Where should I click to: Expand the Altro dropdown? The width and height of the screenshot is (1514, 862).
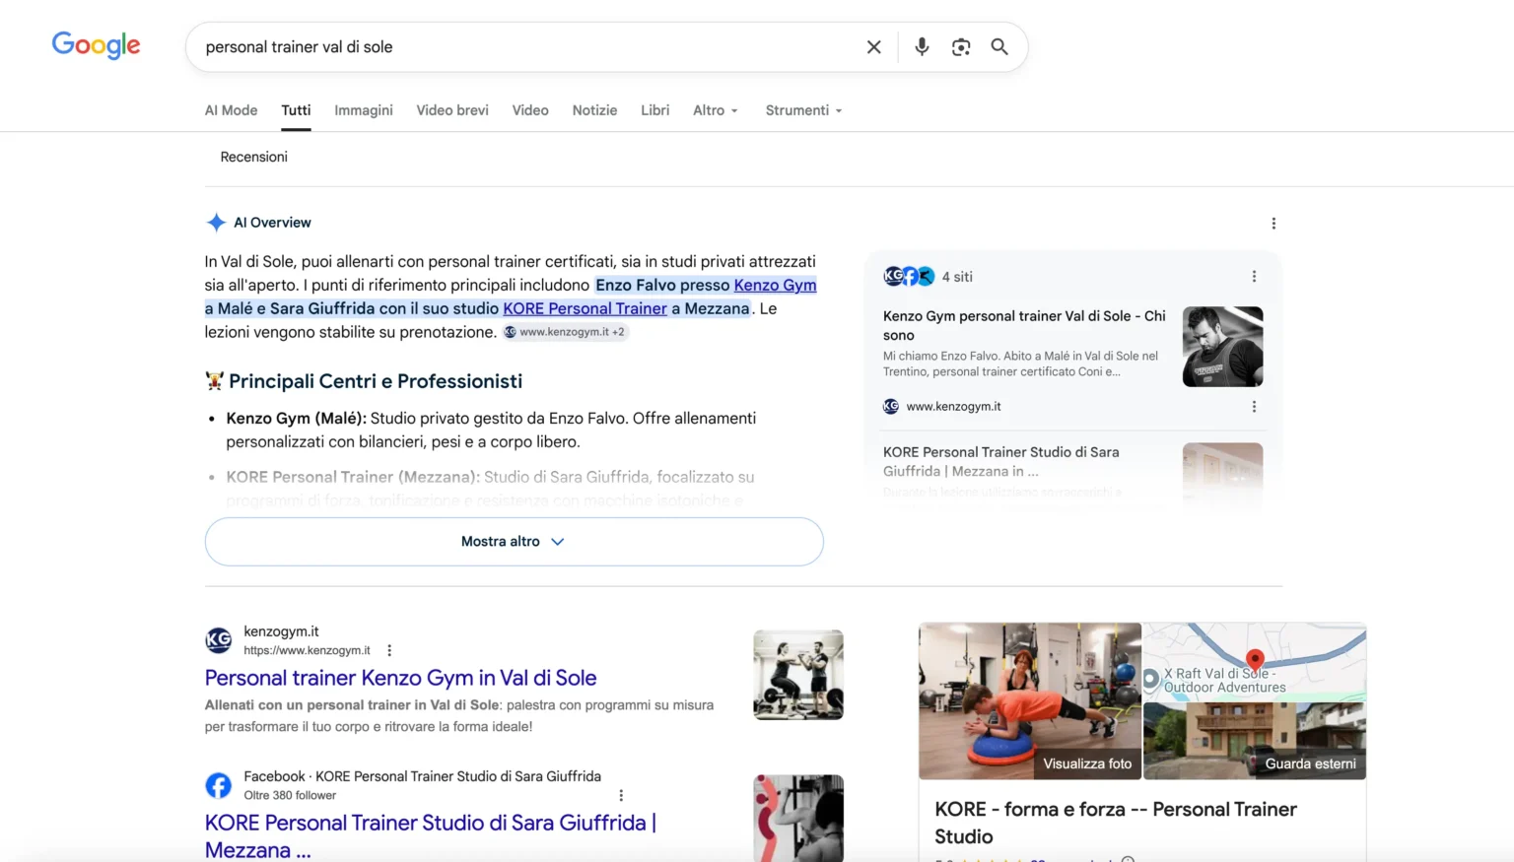click(716, 110)
